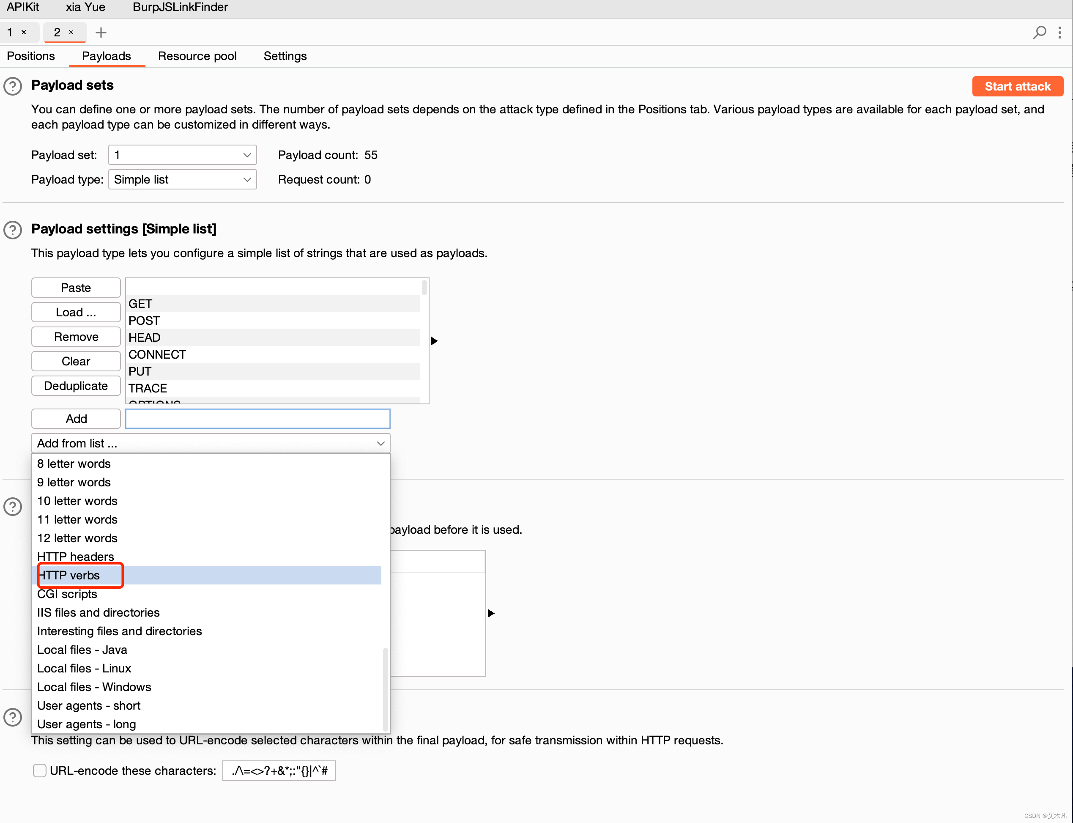Screen dimensions: 1073x823
Task: Open the three-dot options menu
Action: click(x=1060, y=32)
